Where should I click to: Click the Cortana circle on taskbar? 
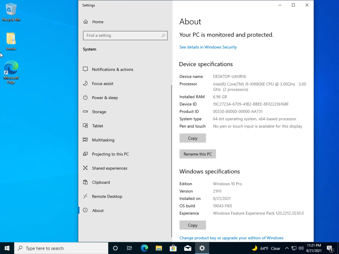115,248
